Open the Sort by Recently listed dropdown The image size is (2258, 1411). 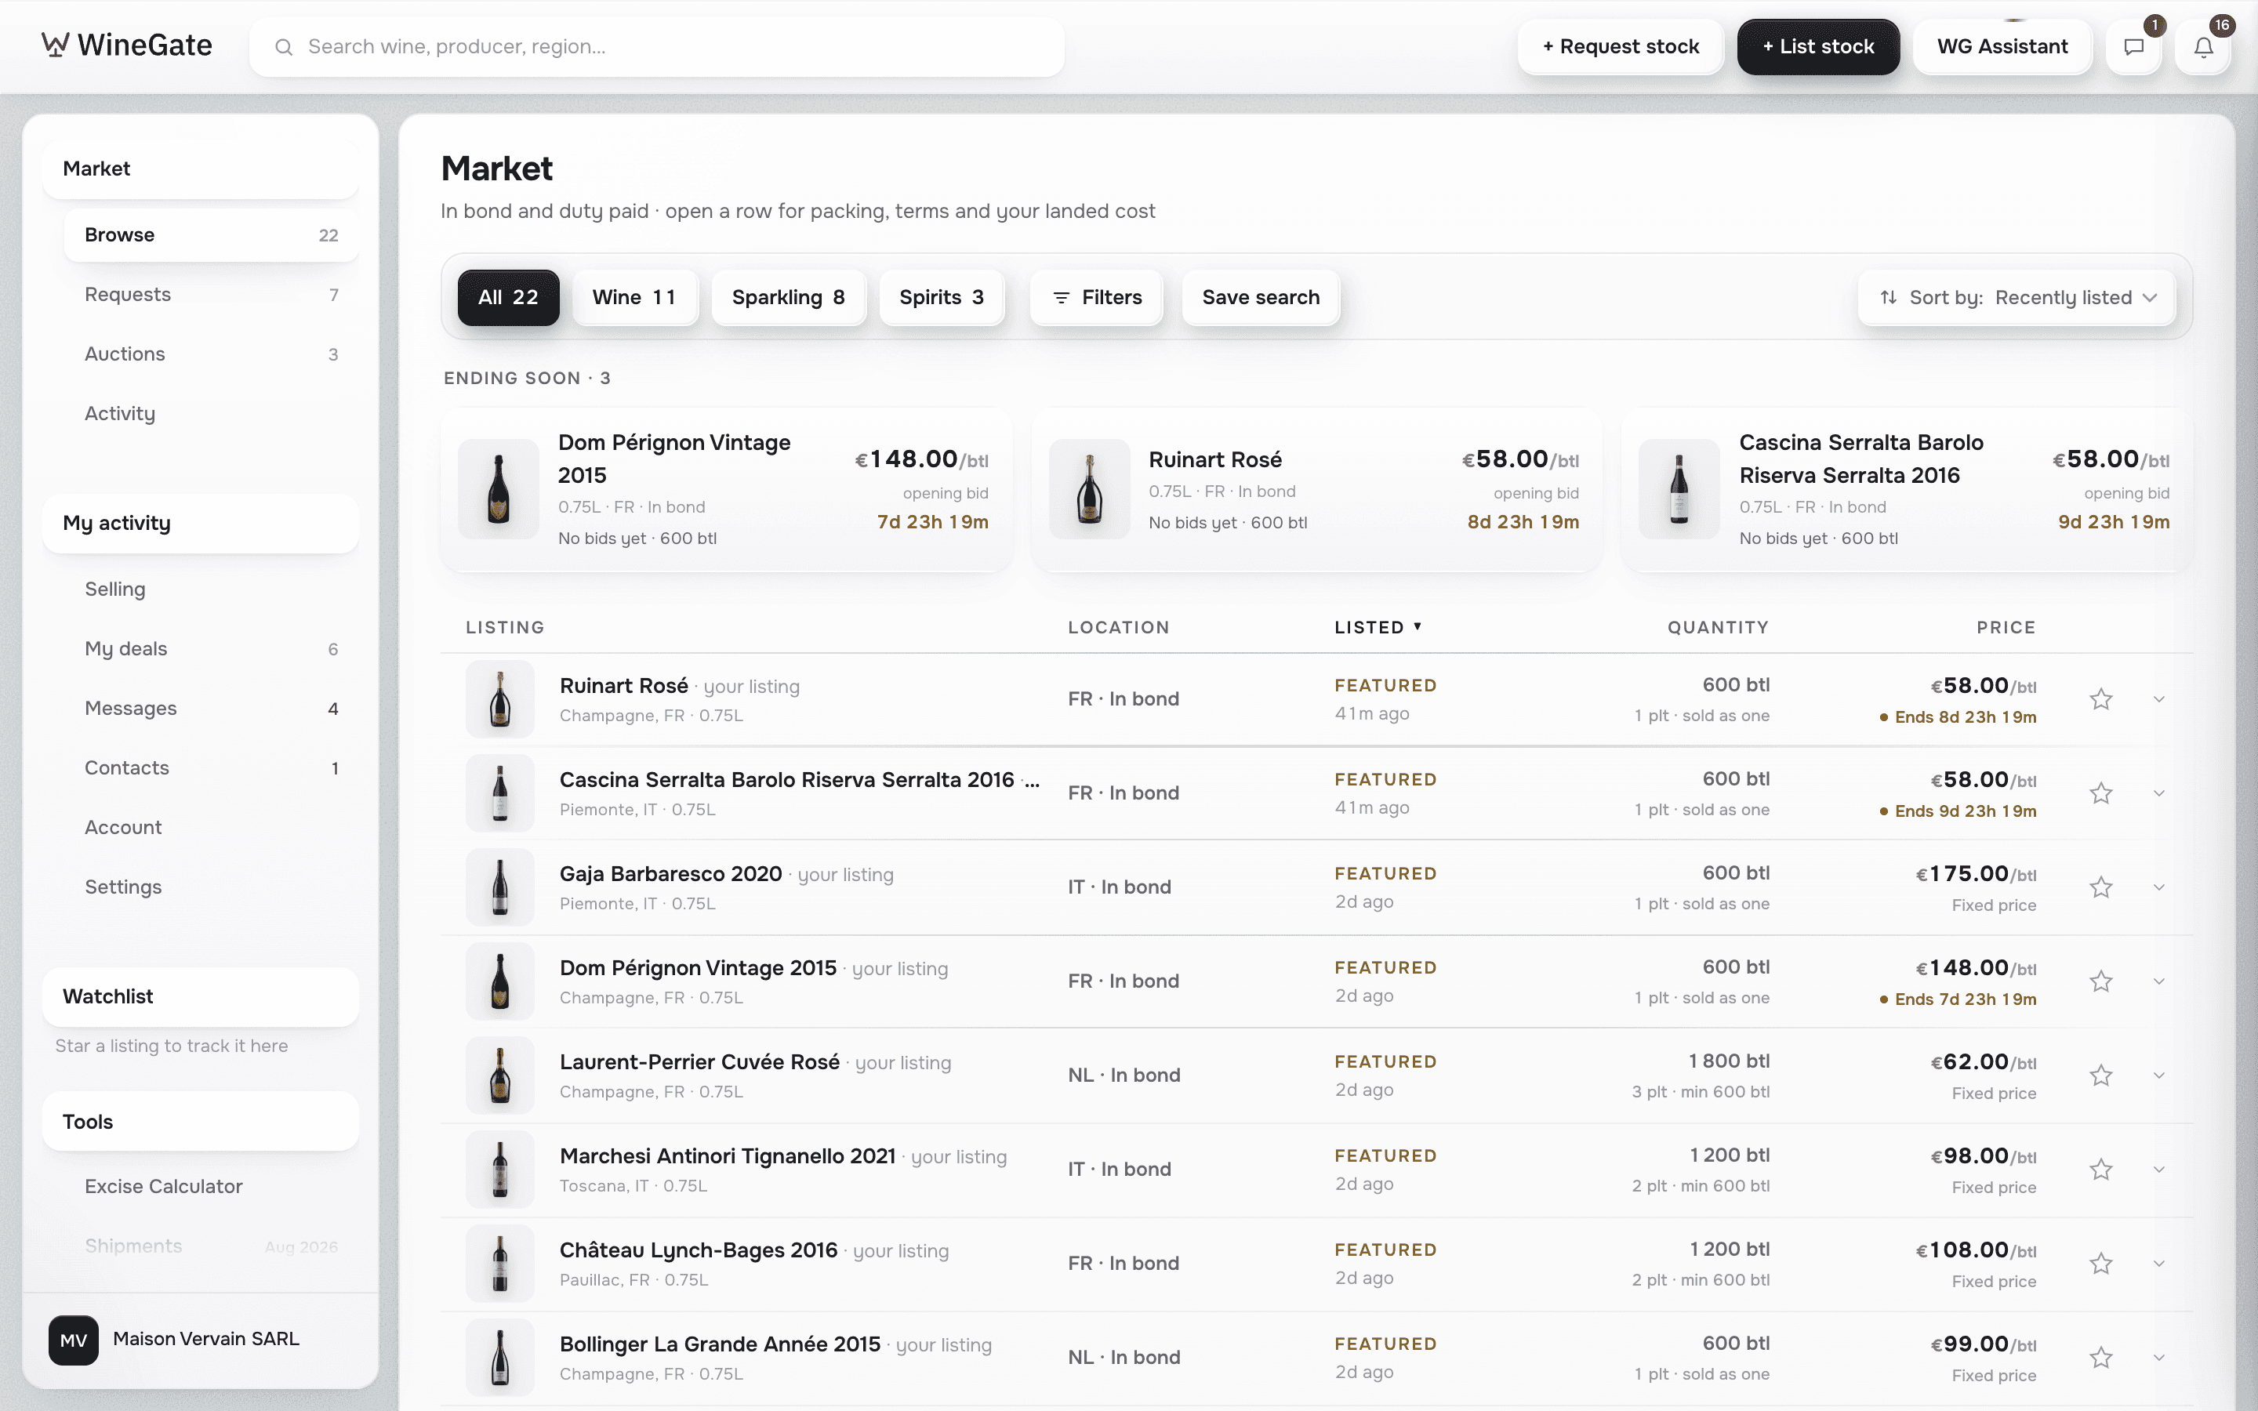pyautogui.click(x=2017, y=298)
